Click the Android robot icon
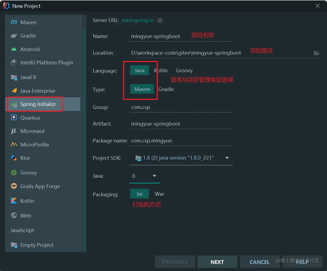 coord(14,49)
